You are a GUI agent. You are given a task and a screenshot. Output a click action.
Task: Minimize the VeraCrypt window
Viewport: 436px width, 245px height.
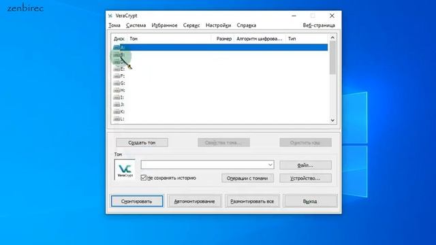point(294,16)
